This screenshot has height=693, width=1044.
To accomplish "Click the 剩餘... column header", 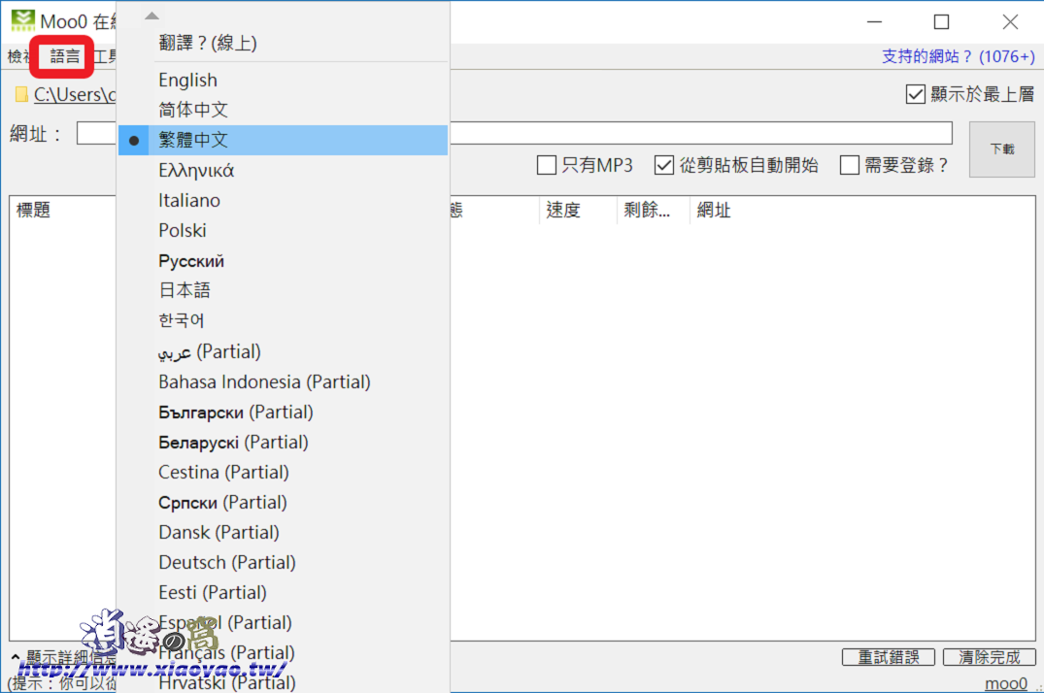I will click(x=653, y=211).
